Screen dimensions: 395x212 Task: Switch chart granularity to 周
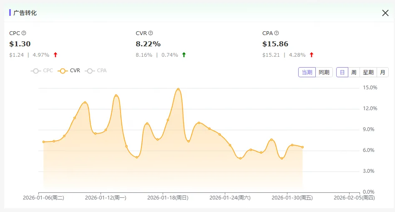coord(354,72)
